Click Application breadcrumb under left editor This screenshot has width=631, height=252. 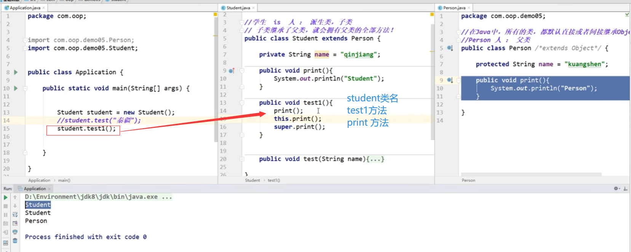[39, 180]
